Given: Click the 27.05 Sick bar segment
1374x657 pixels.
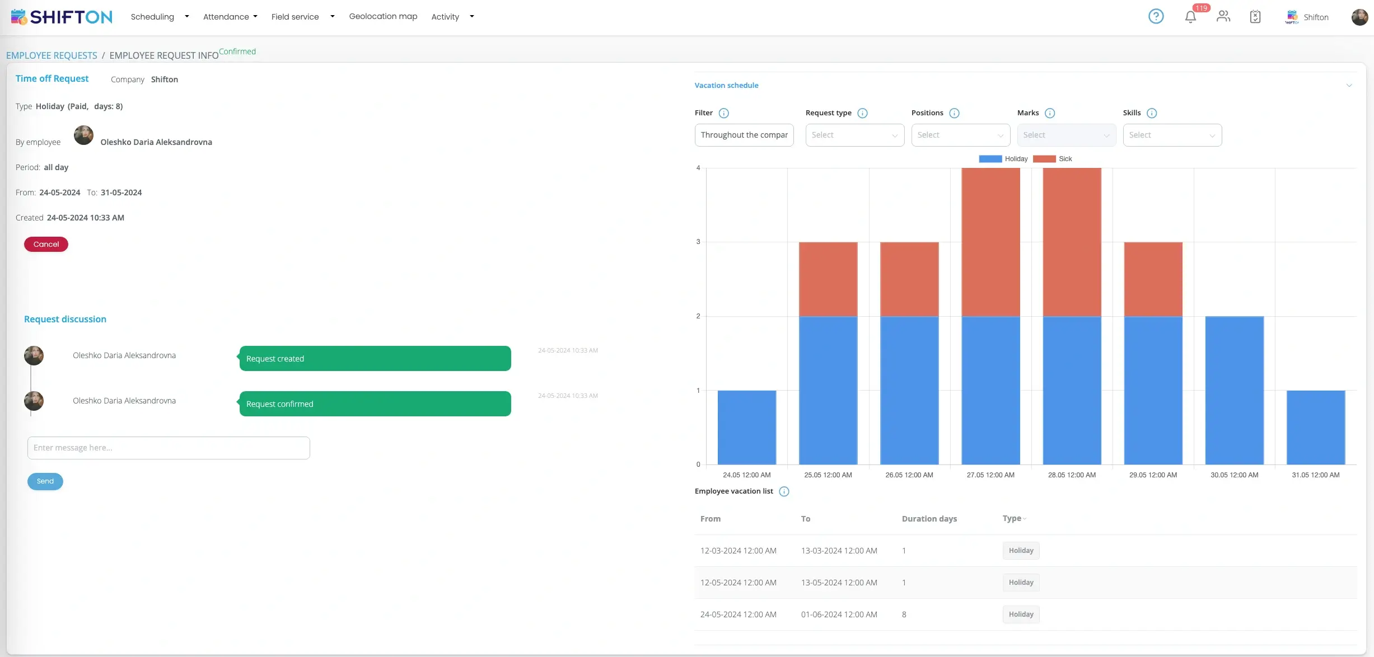Looking at the screenshot, I should click(x=990, y=242).
